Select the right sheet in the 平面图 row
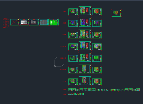Image resolution: width=143 pixels, height=104 pixels. tap(97, 12)
